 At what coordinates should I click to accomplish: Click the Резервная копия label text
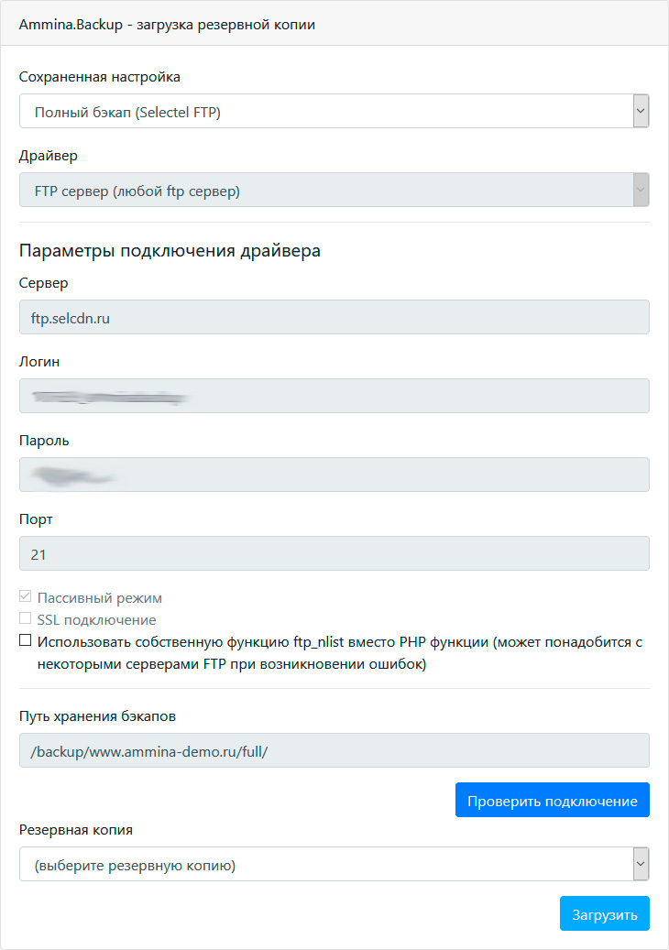(76, 830)
